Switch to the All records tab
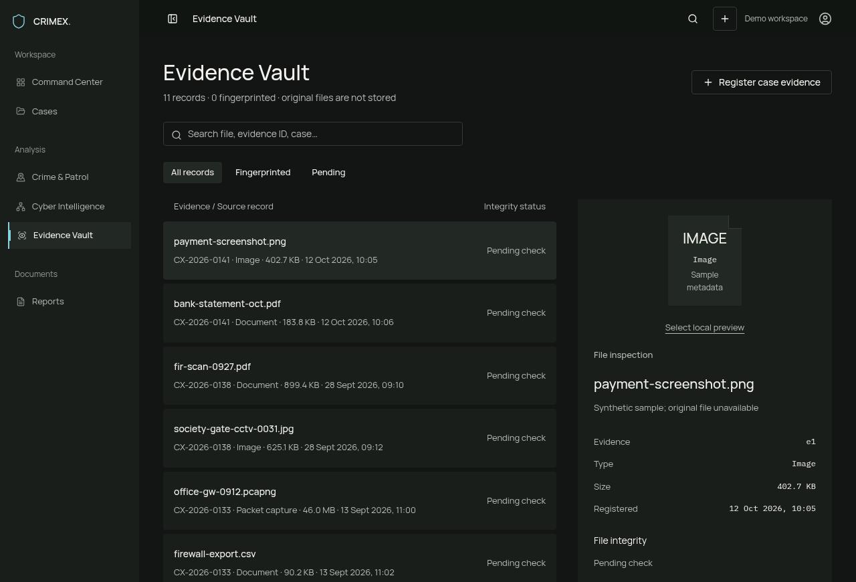This screenshot has width=856, height=582. 193,173
